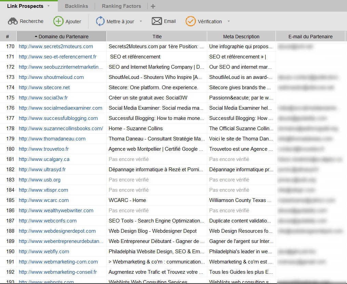This screenshot has height=284, width=347.
Task: Open link http://www.sitecore.net
Action: (x=44, y=87)
